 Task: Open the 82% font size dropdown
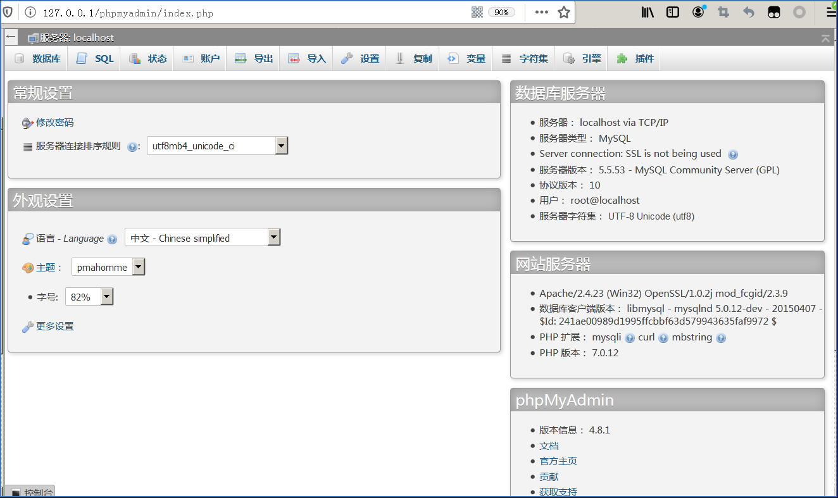point(89,297)
